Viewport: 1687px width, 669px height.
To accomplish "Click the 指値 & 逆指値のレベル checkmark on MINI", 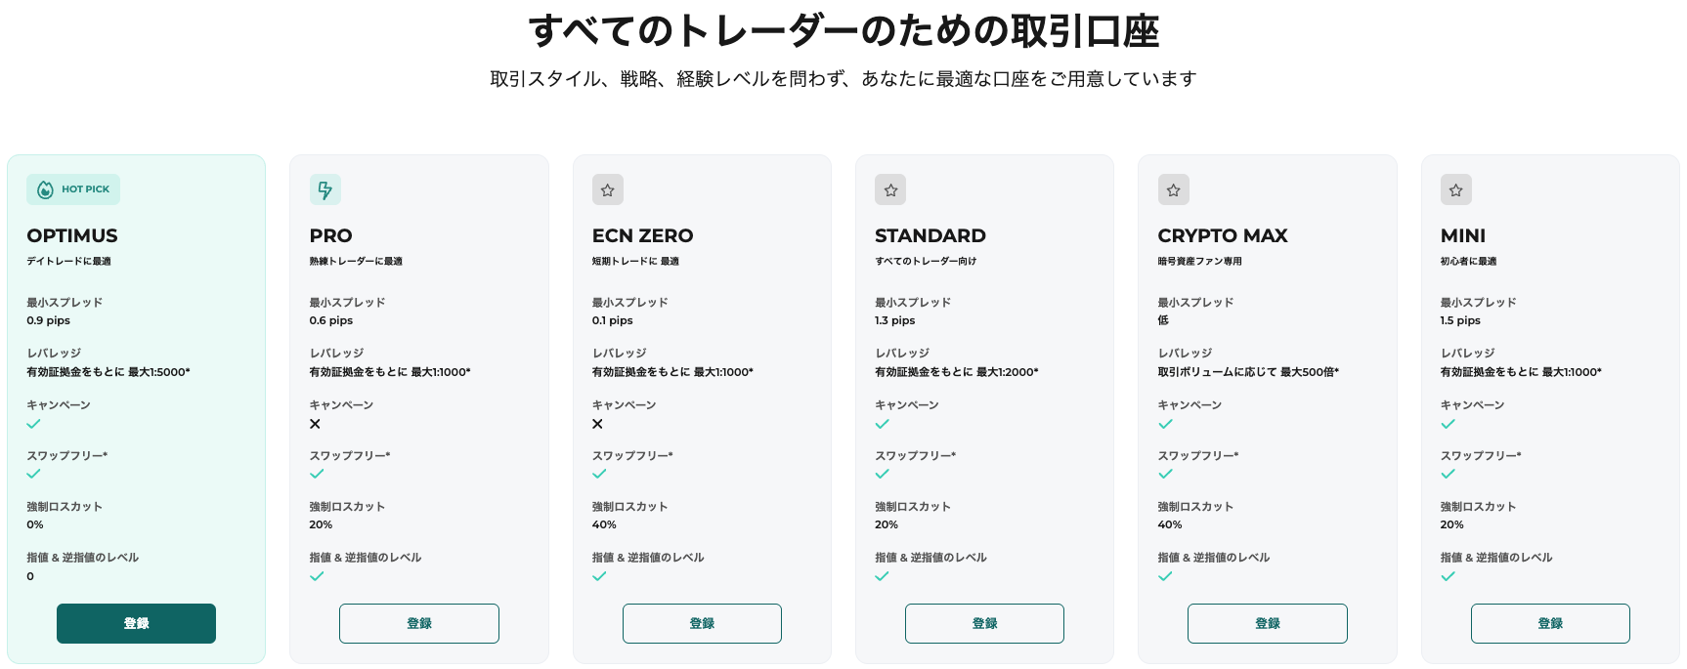I will pyautogui.click(x=1448, y=576).
